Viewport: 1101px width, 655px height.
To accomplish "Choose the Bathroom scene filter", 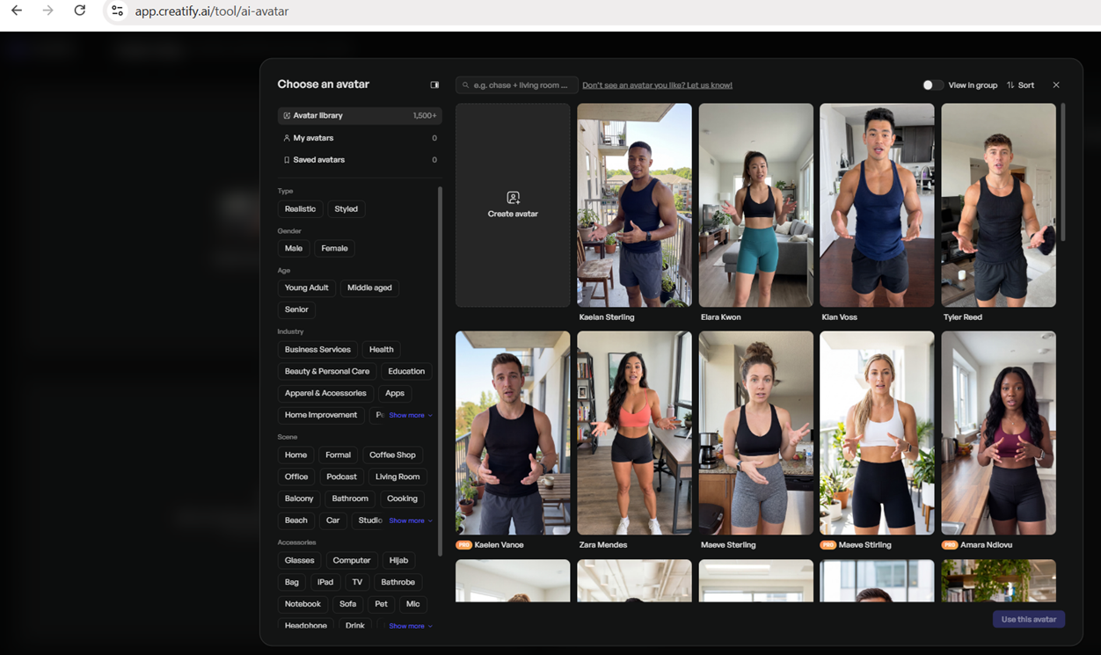I will click(350, 499).
